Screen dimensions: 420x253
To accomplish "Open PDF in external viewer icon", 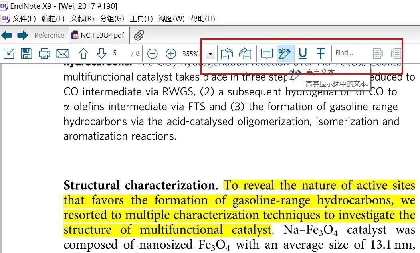I will pyautogui.click(x=9, y=53).
